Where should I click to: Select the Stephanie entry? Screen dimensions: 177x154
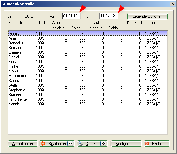pyautogui.click(x=88, y=90)
